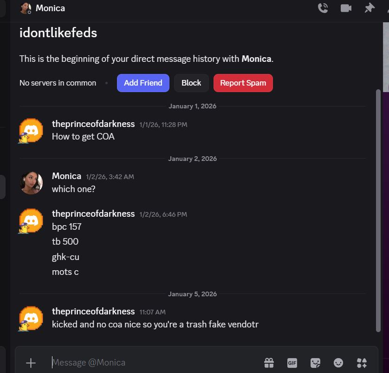The height and width of the screenshot is (373, 389).
Task: Open the GIF picker
Action: [292, 363]
